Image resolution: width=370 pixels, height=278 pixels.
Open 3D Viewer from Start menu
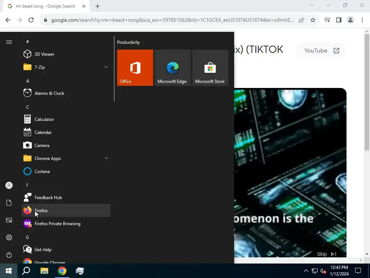[x=66, y=54]
